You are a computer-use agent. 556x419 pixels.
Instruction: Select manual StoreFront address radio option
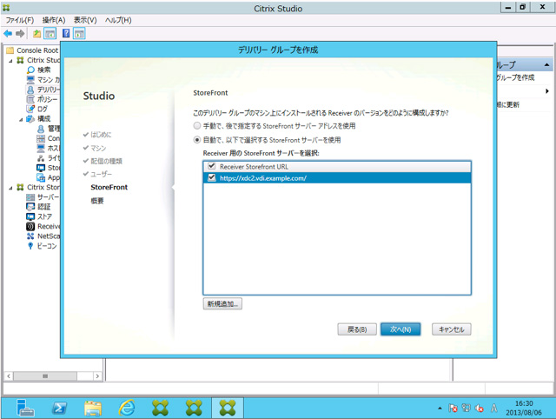click(x=197, y=125)
